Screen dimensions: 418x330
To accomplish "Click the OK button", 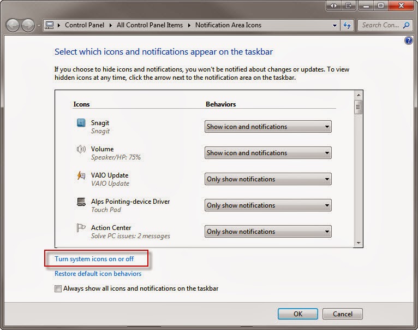I will coord(298,314).
